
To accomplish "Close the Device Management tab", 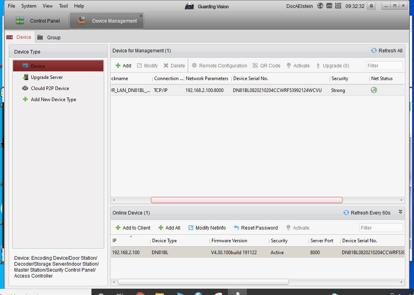I will coord(141,16).
